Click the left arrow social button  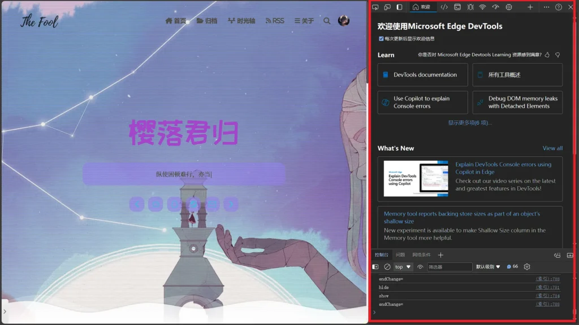(x=137, y=204)
